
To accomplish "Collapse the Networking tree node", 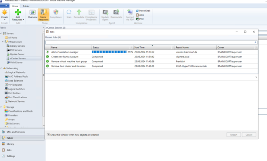I will coord(1,68).
